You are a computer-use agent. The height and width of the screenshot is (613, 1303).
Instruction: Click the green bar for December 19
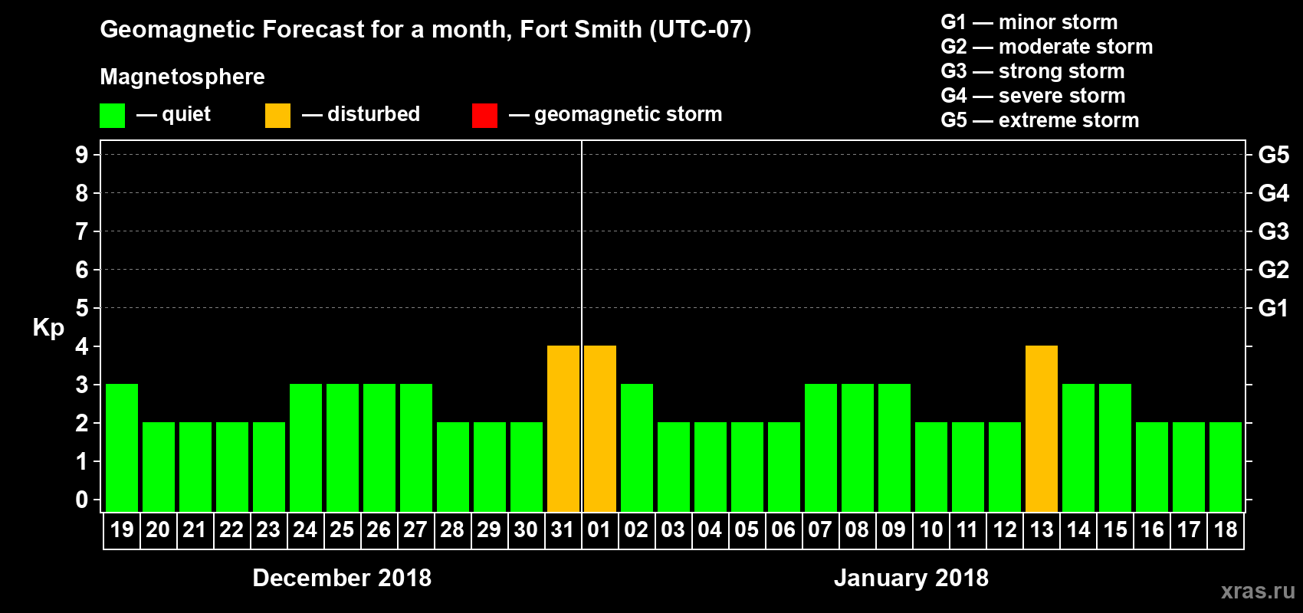click(122, 447)
